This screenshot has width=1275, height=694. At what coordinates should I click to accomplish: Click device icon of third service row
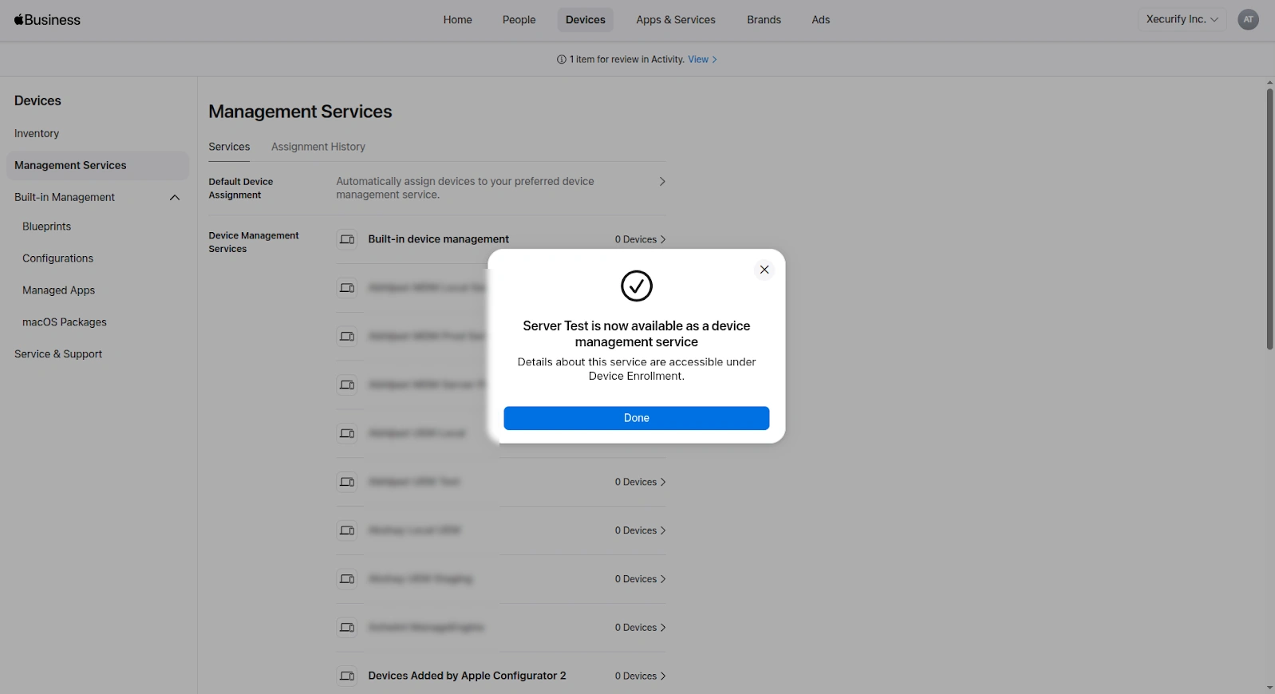point(347,337)
